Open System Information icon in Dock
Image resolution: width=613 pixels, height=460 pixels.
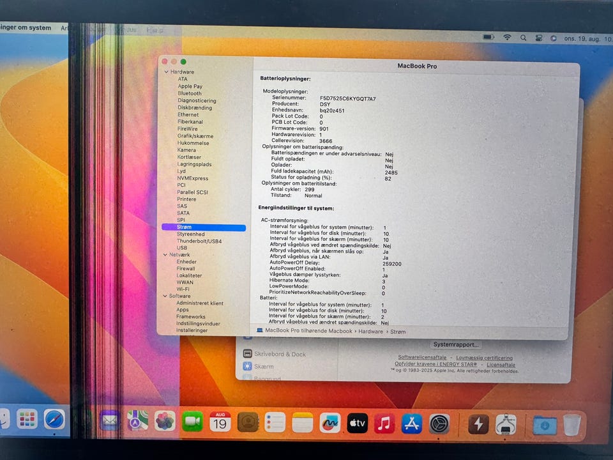coord(506,424)
